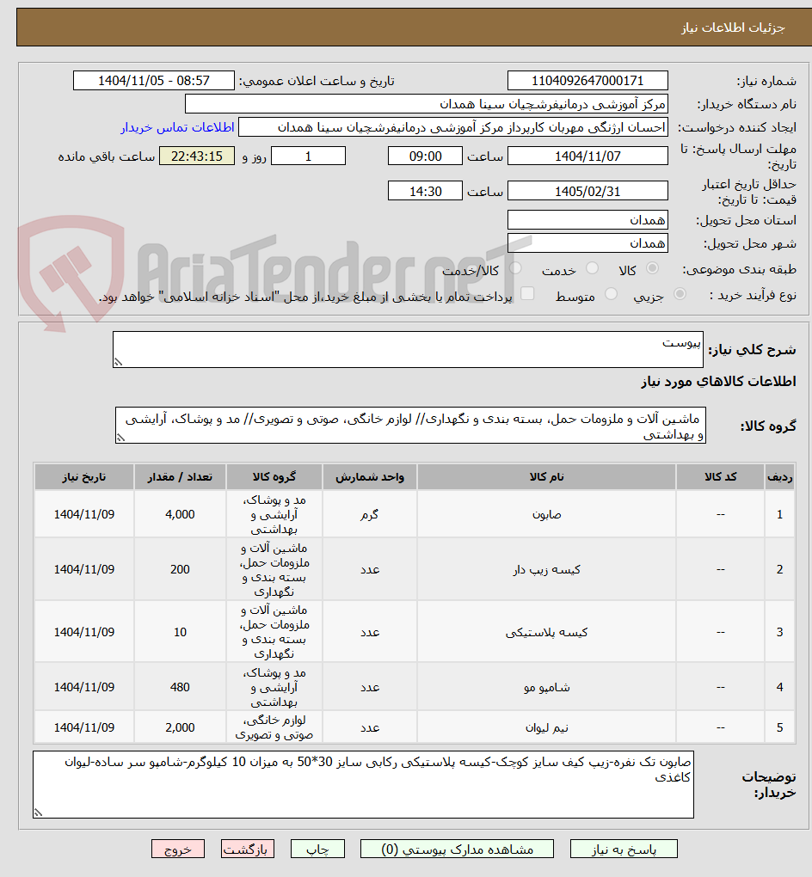Click the توضیحات خریدار text area

click(x=363, y=785)
